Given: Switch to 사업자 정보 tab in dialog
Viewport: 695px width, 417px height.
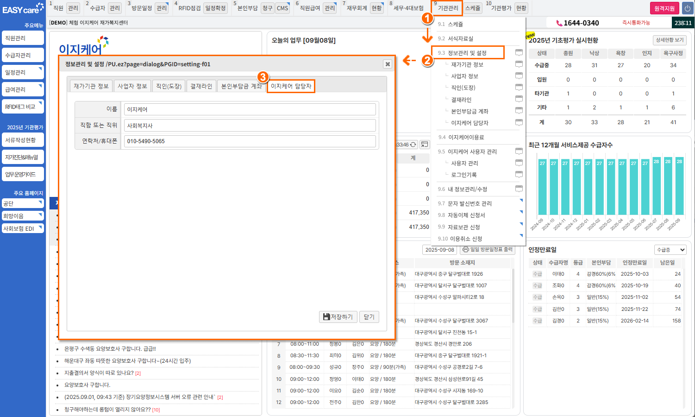Looking at the screenshot, I should click(132, 86).
